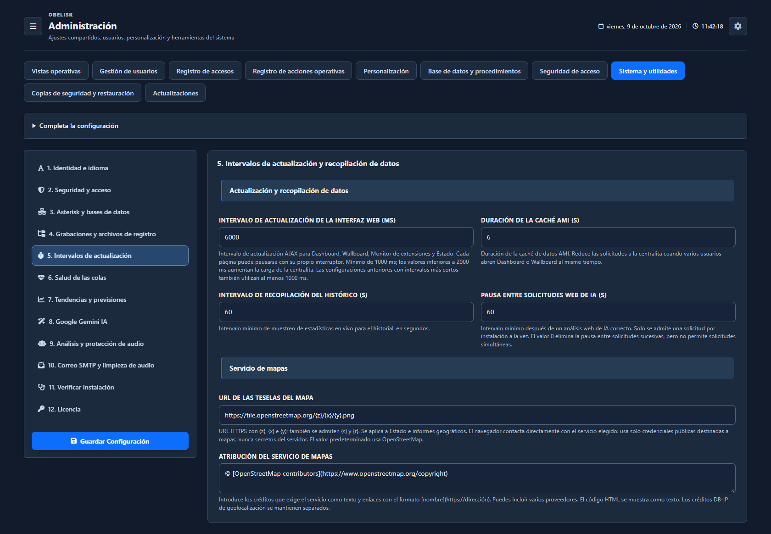Go to Registro de acciones operativas tab

pyautogui.click(x=298, y=71)
